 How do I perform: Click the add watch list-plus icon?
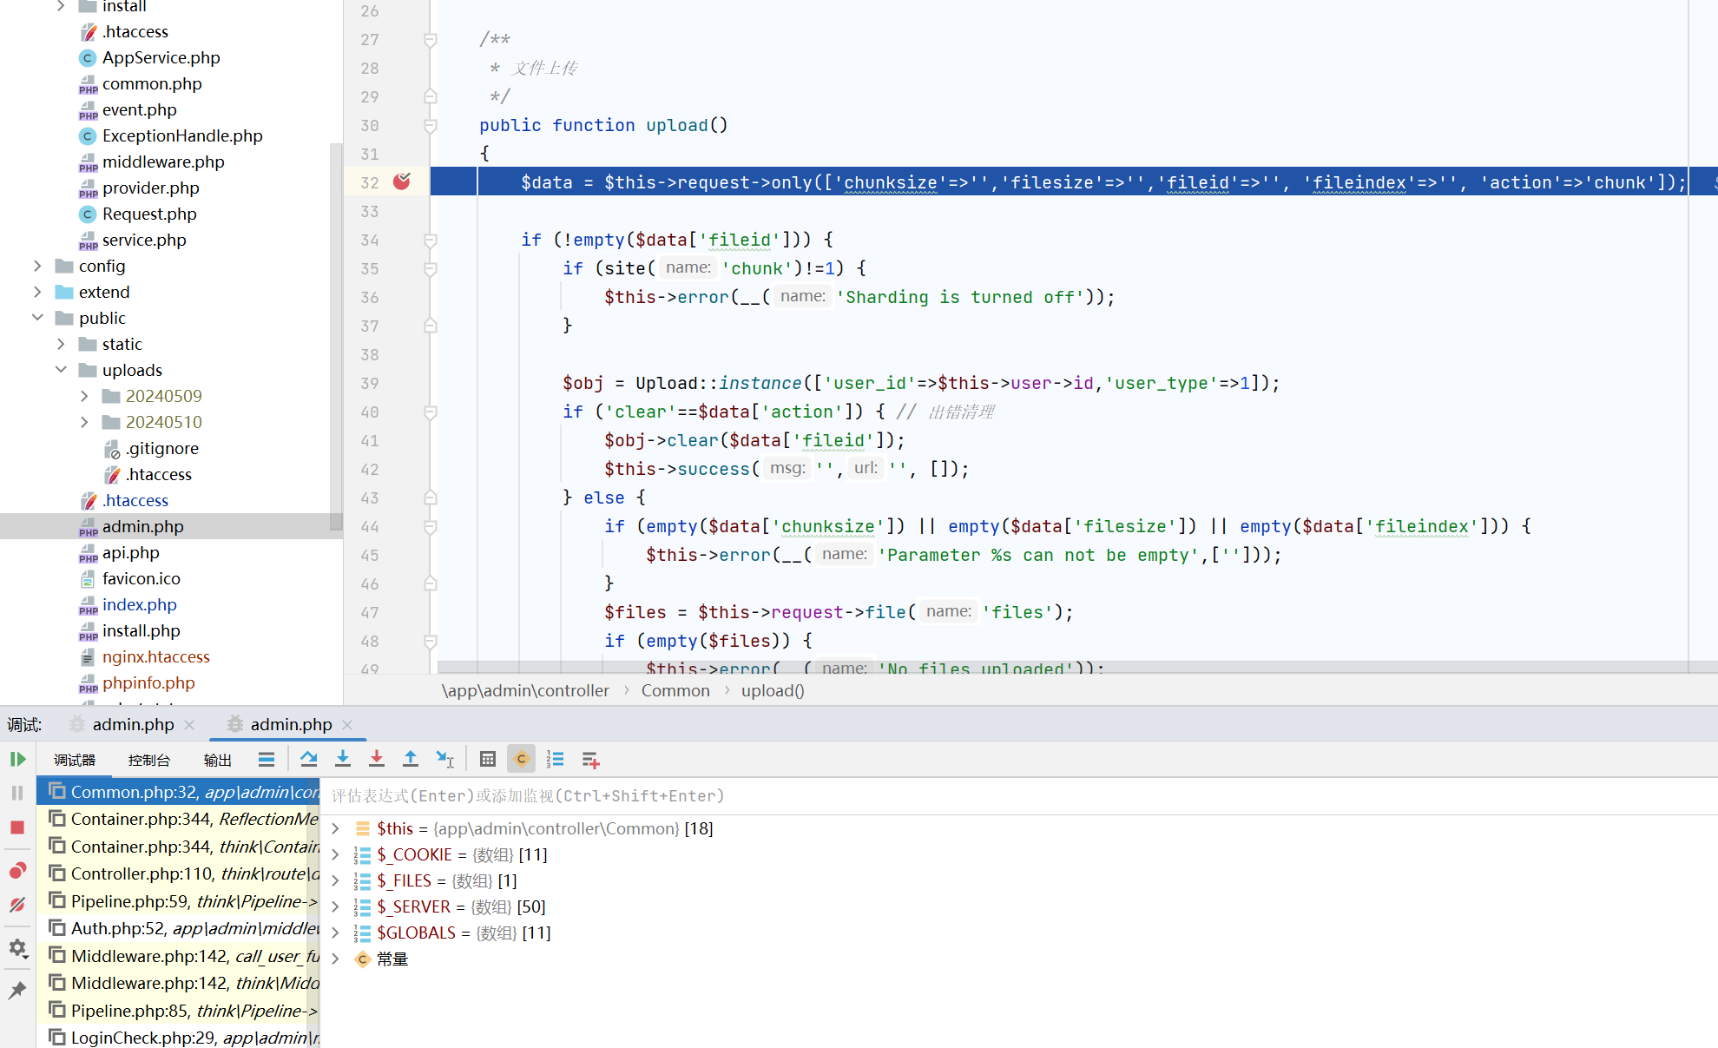click(591, 760)
